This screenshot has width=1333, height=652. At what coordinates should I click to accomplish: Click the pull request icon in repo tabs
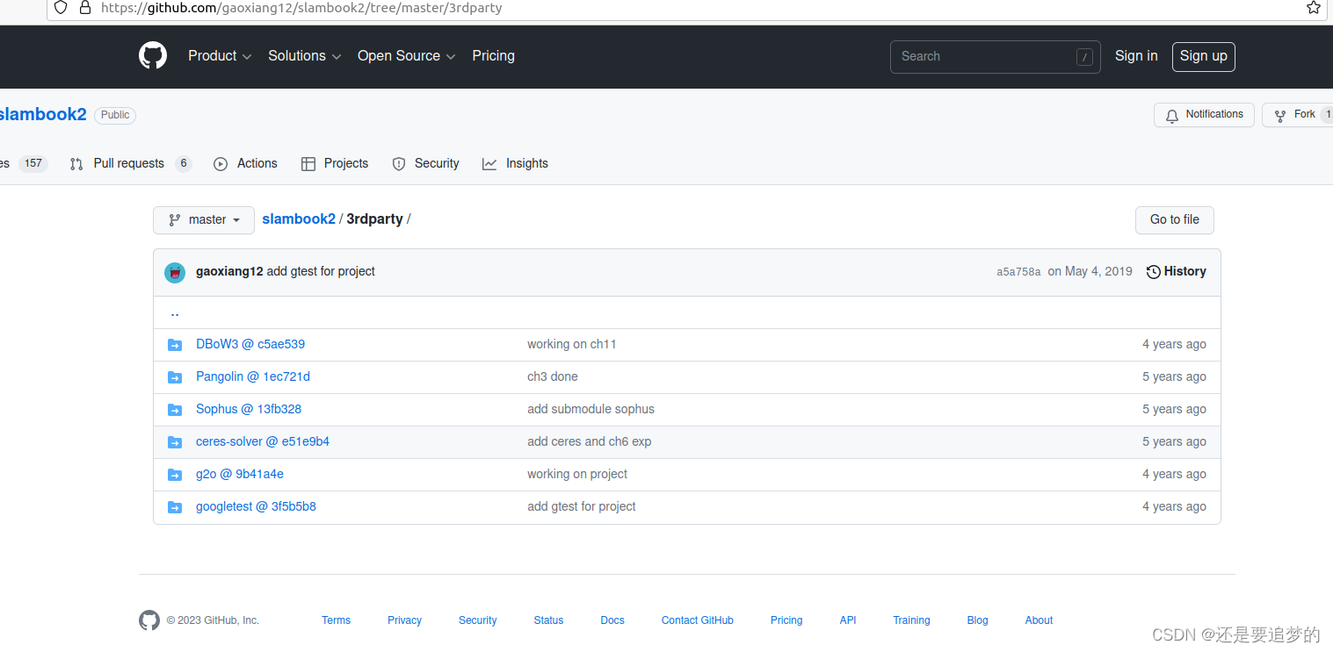76,164
